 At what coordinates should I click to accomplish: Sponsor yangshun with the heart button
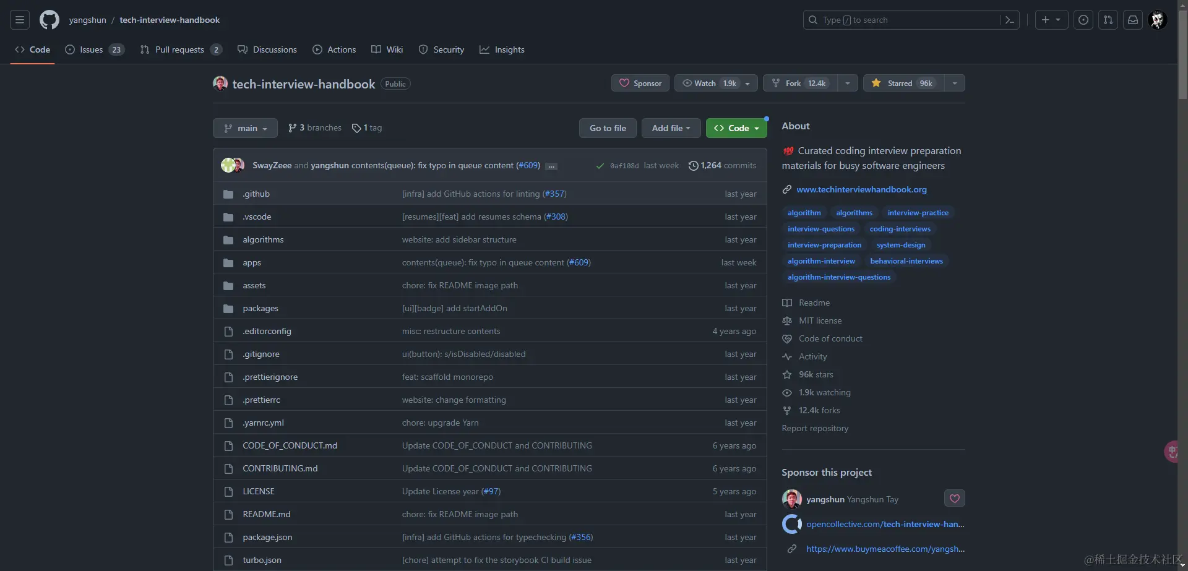point(955,499)
